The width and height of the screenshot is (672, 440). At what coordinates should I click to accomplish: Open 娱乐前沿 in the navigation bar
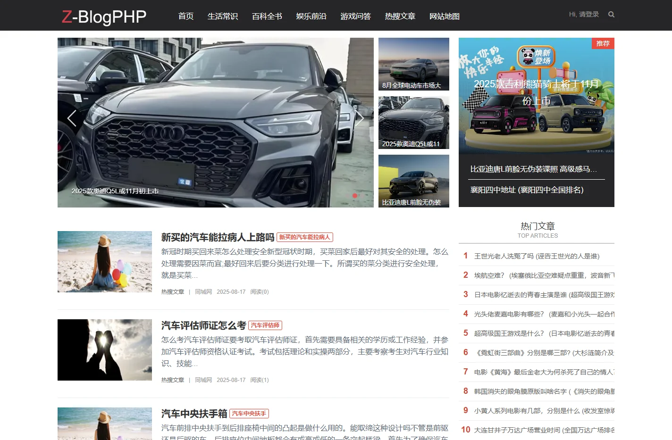[x=311, y=16]
